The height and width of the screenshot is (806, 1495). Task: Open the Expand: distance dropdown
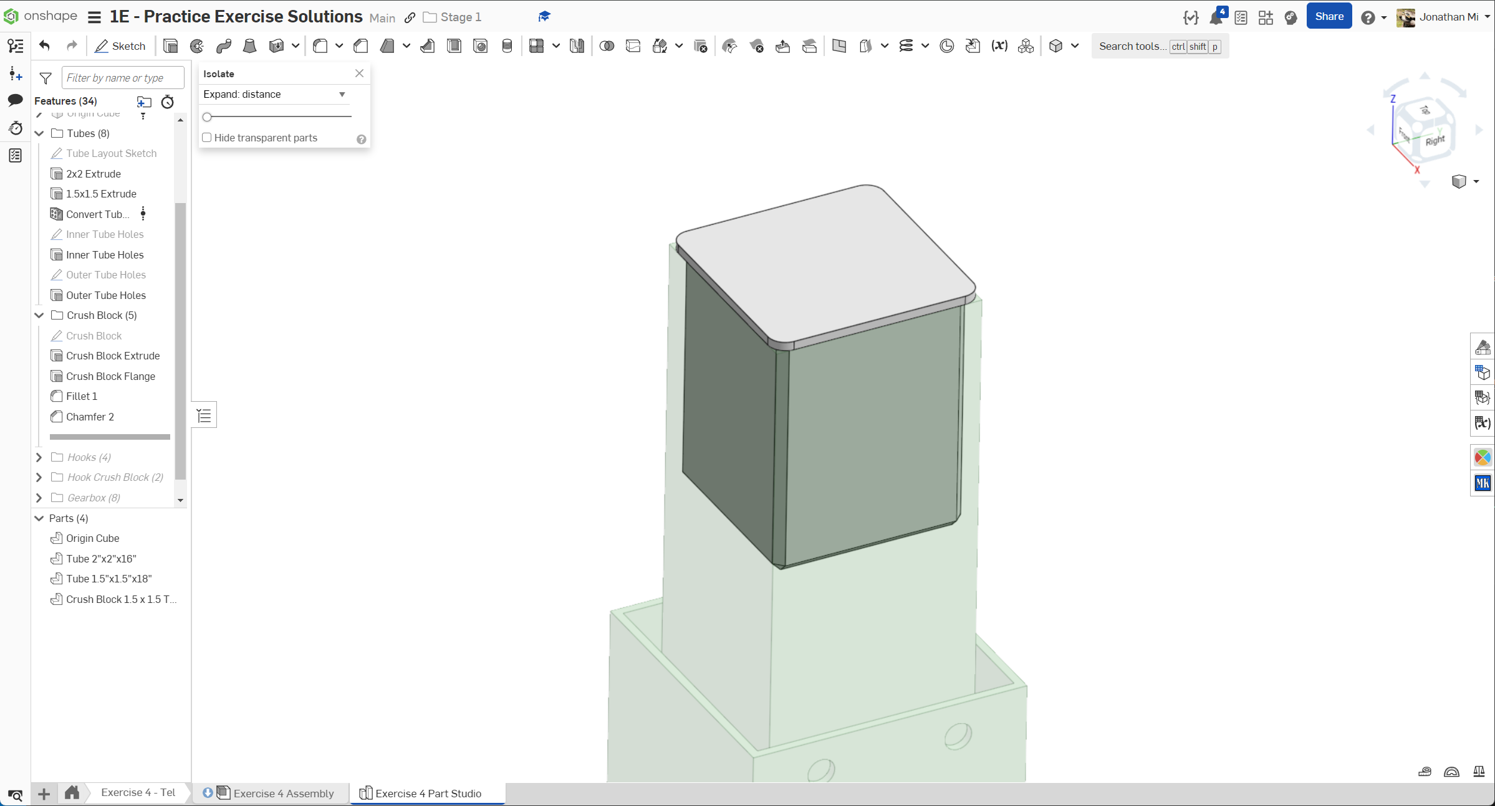pyautogui.click(x=274, y=94)
